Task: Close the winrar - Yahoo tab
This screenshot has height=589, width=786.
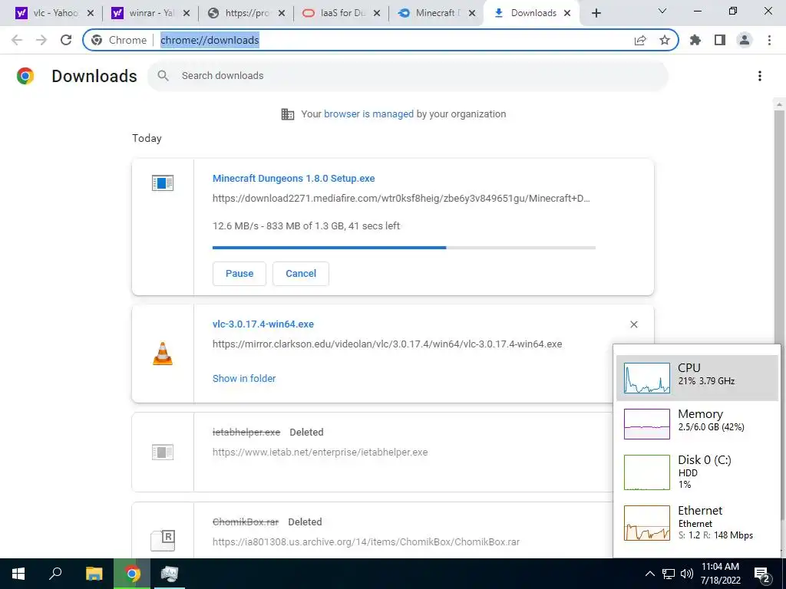Action: 187,13
